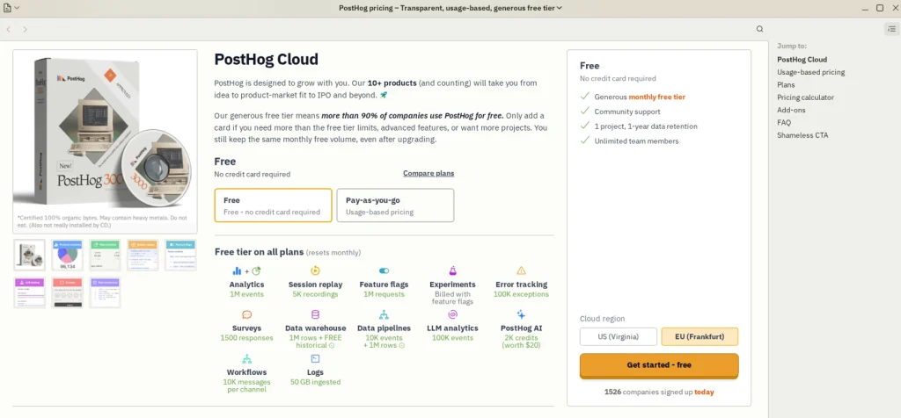Click the '1500 responses' text
Image resolution: width=901 pixels, height=418 pixels.
[x=247, y=337]
